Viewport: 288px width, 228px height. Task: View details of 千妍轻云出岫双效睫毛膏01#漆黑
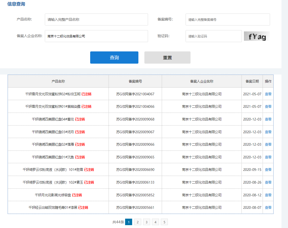pyautogui.click(x=268, y=207)
